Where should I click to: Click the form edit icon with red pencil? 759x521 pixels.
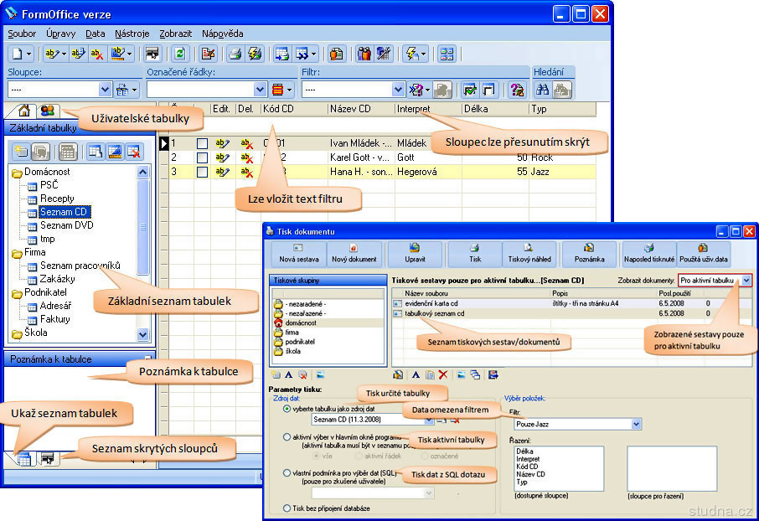208,54
